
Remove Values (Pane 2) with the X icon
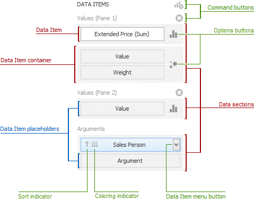[x=179, y=93]
